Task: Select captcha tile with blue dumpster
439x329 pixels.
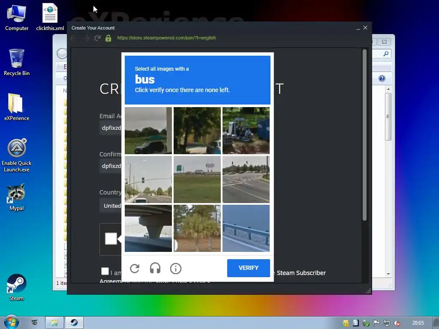Action: pos(246,131)
